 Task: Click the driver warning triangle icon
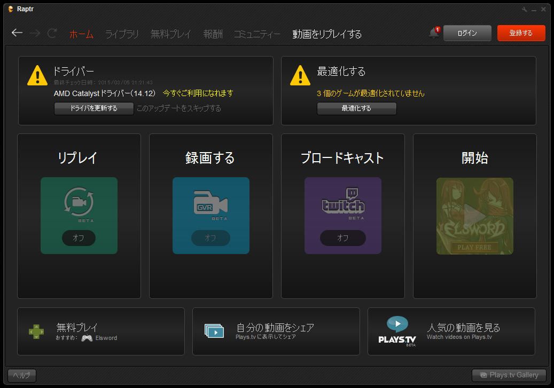pos(37,76)
